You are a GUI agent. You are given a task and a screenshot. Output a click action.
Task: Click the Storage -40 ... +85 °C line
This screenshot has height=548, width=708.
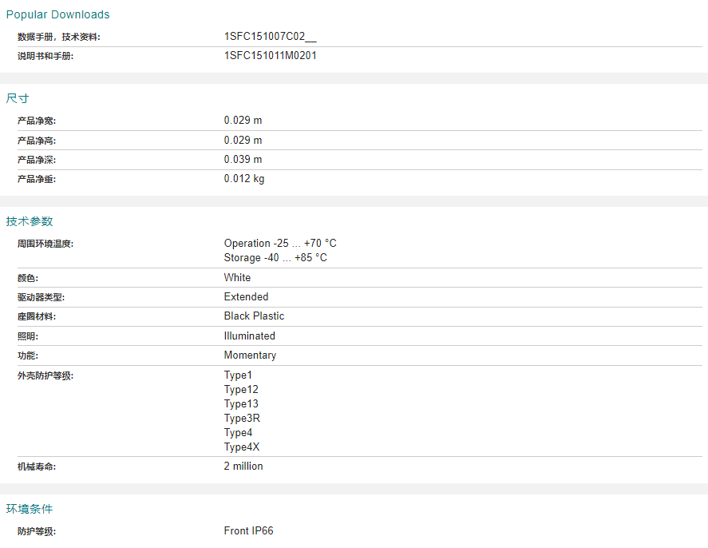pyautogui.click(x=275, y=257)
